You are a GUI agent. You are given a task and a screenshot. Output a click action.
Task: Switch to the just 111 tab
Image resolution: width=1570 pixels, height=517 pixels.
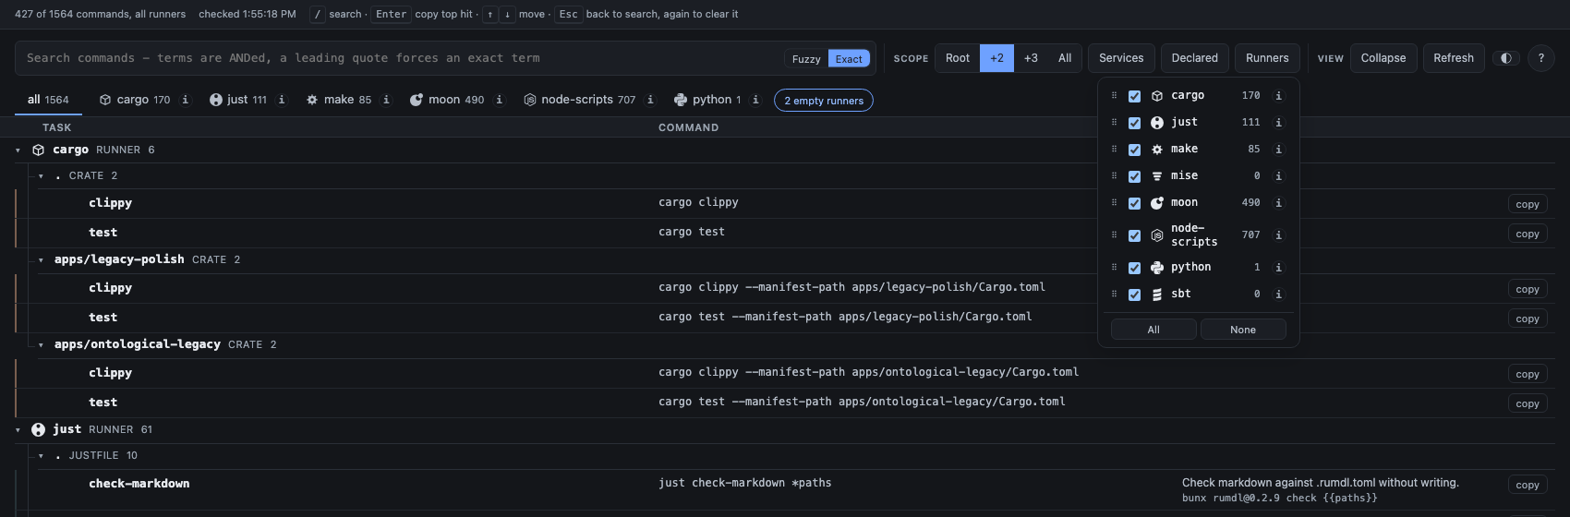[238, 100]
